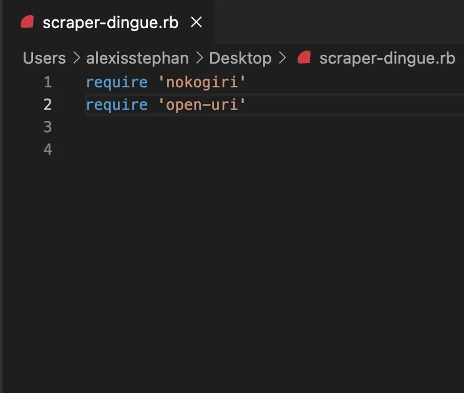Click line number 3 in the gutter
Image resolution: width=464 pixels, height=393 pixels.
47,127
